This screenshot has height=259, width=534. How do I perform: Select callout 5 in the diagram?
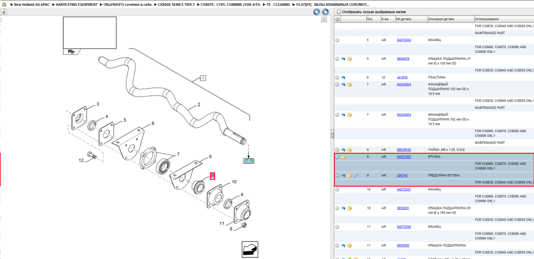click(x=124, y=120)
